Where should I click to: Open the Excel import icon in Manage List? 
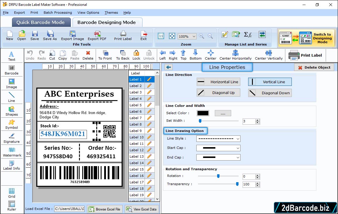[x=236, y=34]
